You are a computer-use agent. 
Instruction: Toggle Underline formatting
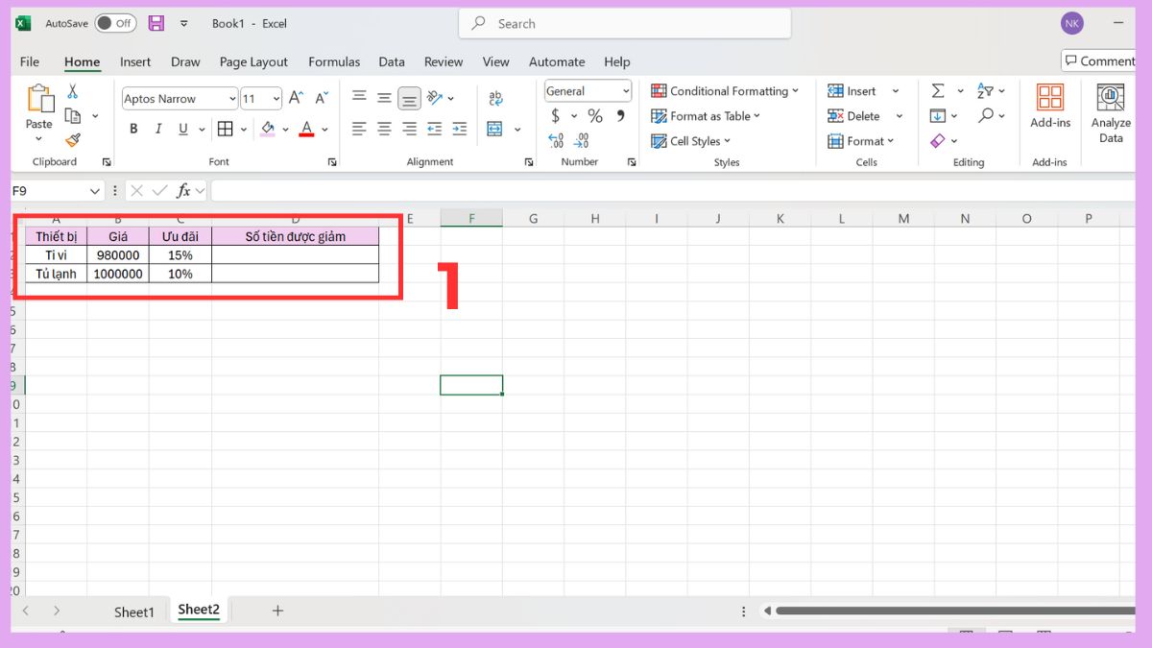point(182,129)
